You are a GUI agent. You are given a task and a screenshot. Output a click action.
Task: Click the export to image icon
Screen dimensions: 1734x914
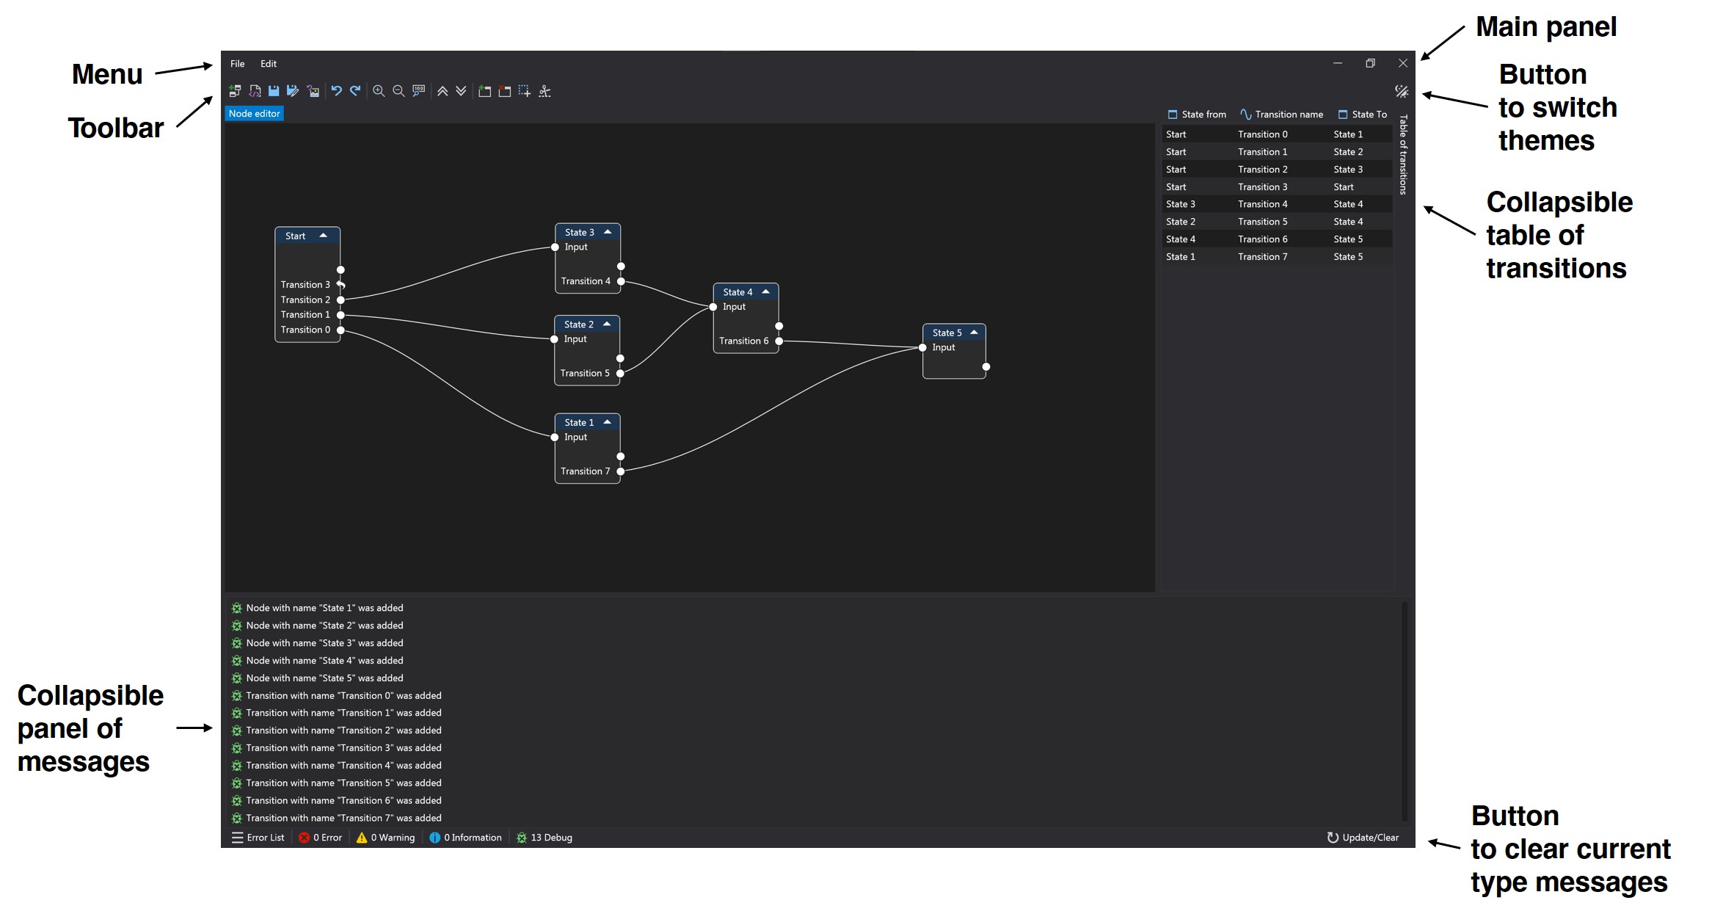point(313,91)
